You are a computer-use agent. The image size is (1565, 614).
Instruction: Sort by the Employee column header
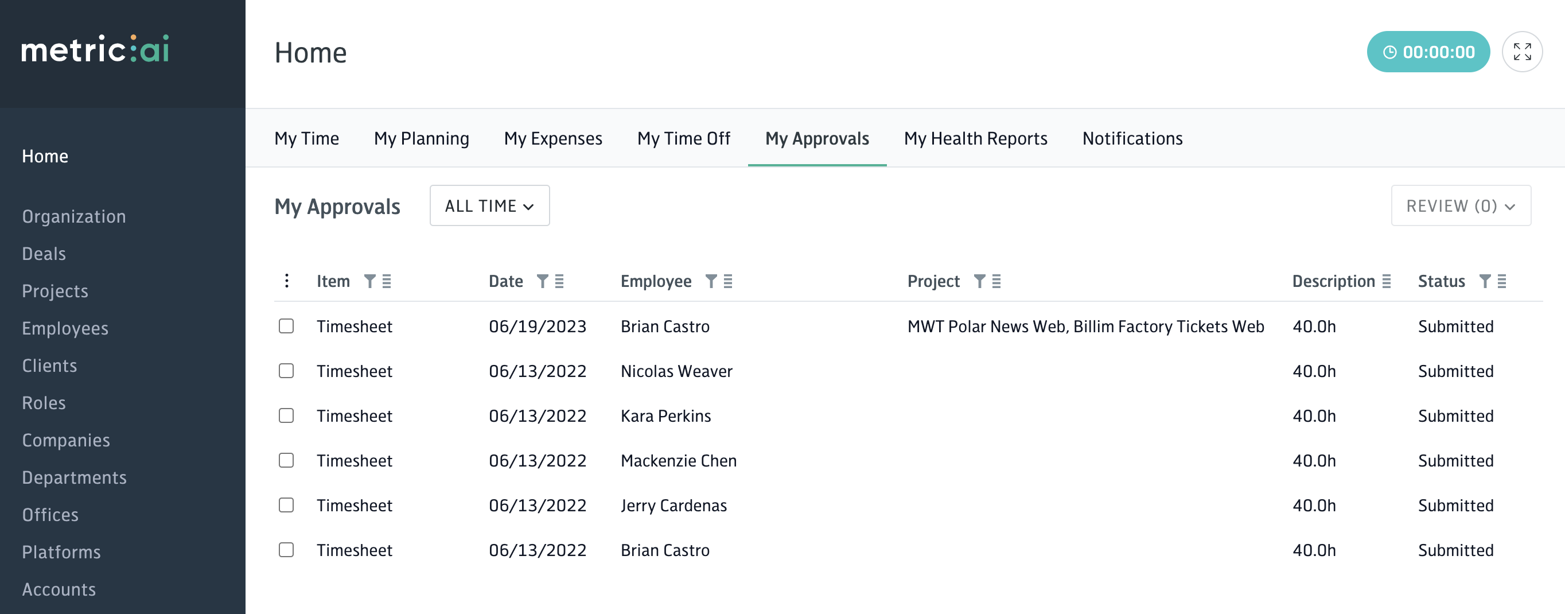tap(656, 281)
